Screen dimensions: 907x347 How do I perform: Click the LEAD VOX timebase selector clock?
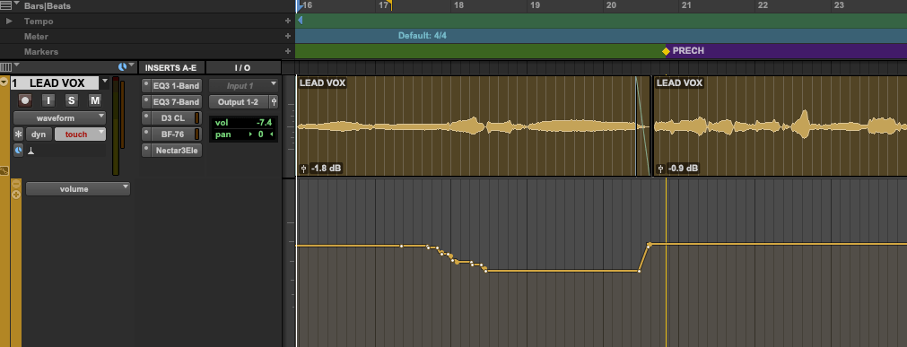click(18, 151)
